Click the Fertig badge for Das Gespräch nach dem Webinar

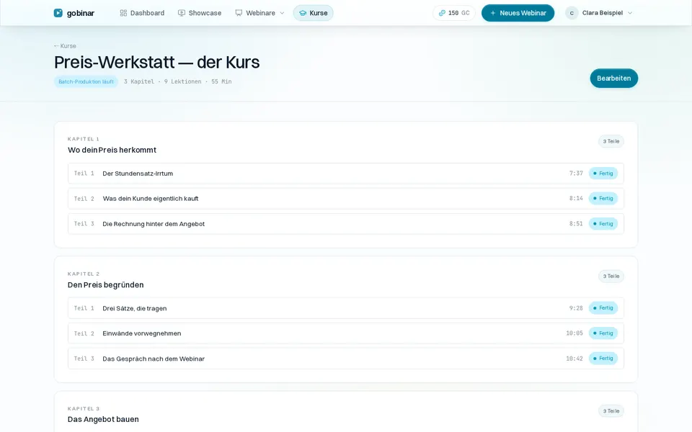point(603,359)
